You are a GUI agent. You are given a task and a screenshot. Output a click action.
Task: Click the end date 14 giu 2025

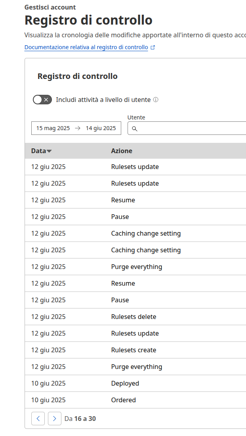pyautogui.click(x=101, y=128)
